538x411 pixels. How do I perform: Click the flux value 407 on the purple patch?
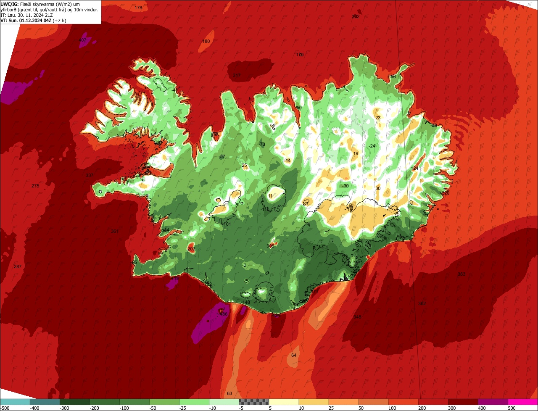click(82, 40)
